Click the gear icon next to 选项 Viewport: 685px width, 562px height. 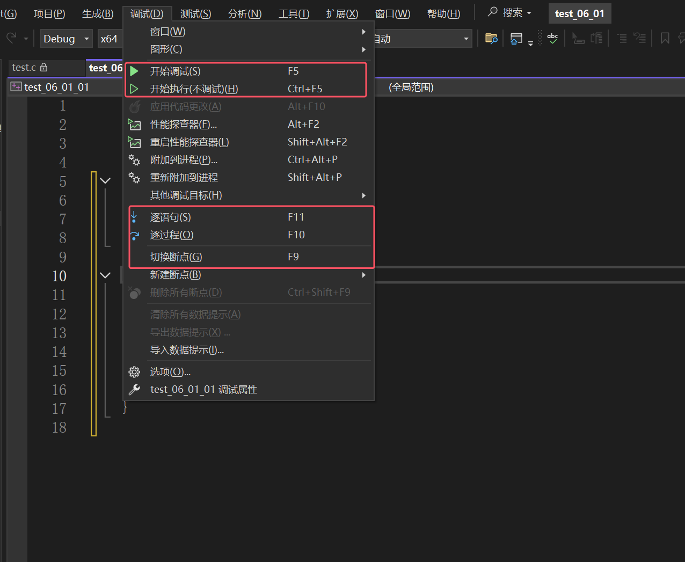pos(134,372)
